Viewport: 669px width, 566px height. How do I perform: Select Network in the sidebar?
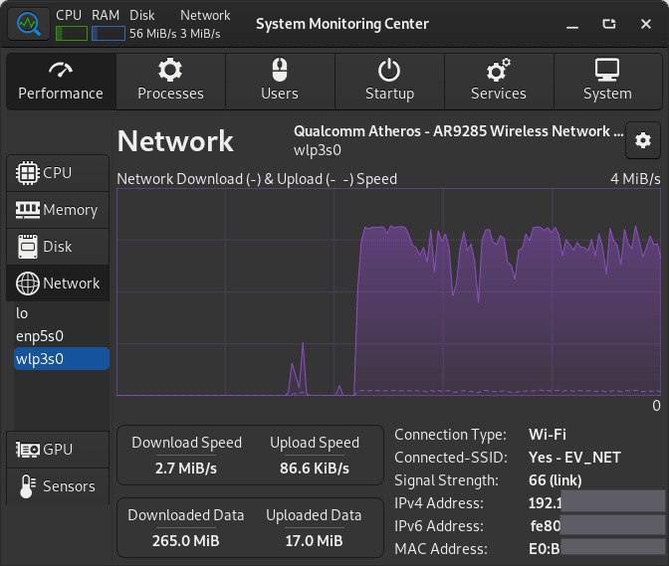pos(58,283)
